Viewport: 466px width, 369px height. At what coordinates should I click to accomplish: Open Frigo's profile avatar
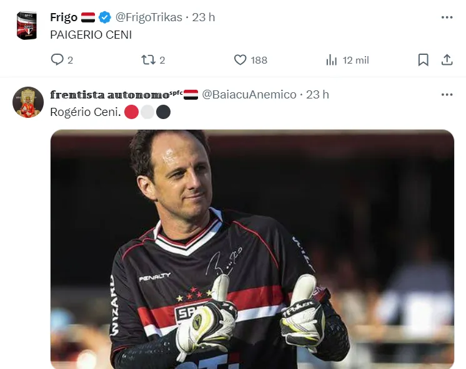coord(27,26)
